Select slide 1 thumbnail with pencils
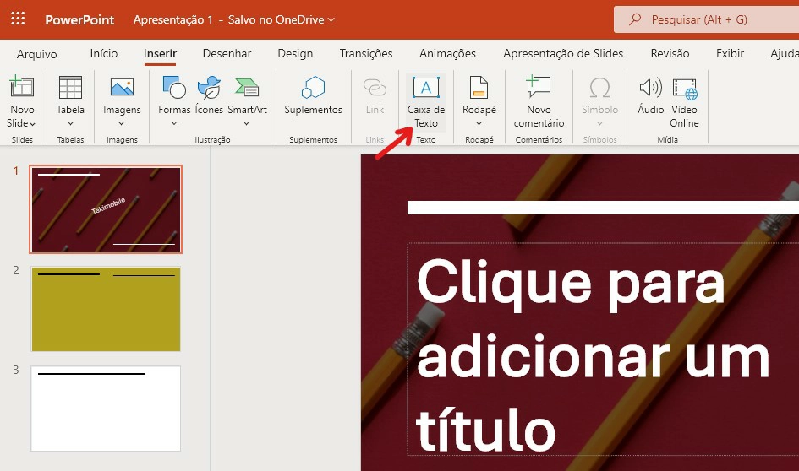Screen dimensions: 799x471 [x=106, y=209]
